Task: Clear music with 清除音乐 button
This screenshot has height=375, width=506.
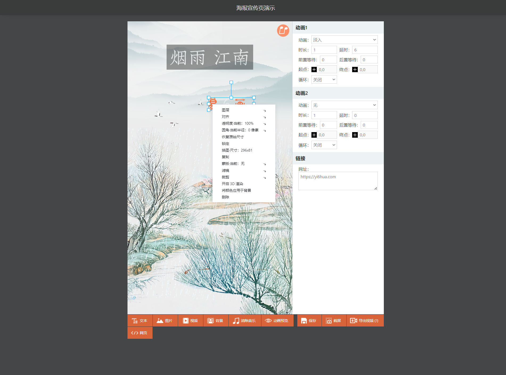Action: [x=245, y=321]
